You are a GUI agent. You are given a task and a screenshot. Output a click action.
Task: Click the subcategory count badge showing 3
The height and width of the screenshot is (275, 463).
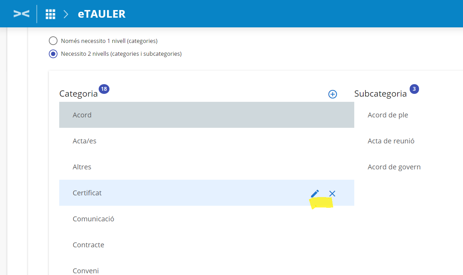[x=414, y=89]
